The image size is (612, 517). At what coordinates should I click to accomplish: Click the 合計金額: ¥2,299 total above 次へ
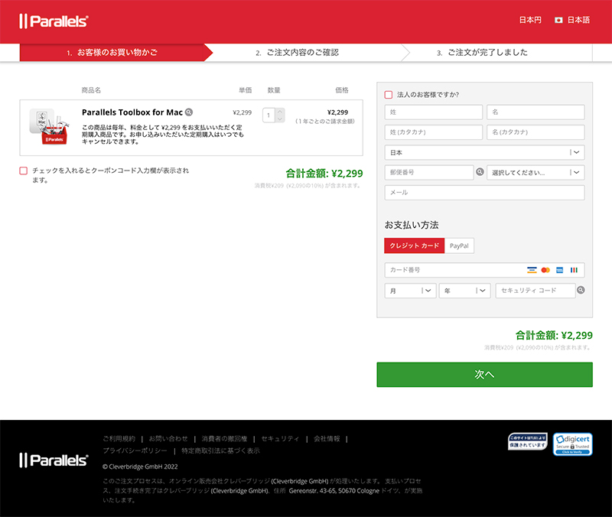pos(554,335)
